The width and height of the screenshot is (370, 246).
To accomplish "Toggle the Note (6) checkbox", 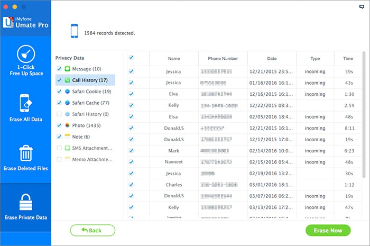I will (59, 136).
